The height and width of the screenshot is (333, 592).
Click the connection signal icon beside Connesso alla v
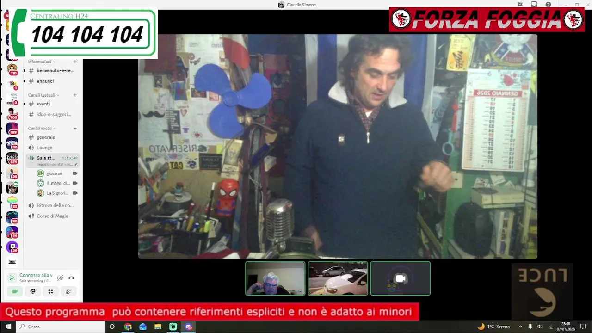(12, 278)
